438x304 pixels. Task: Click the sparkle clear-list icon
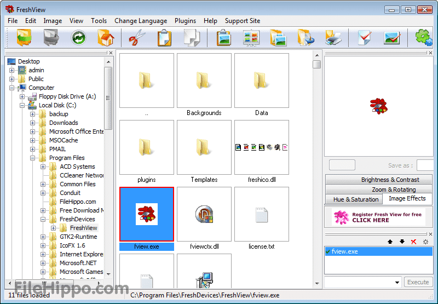coord(425,242)
